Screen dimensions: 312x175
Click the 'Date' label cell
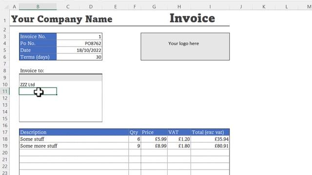[x=38, y=50]
